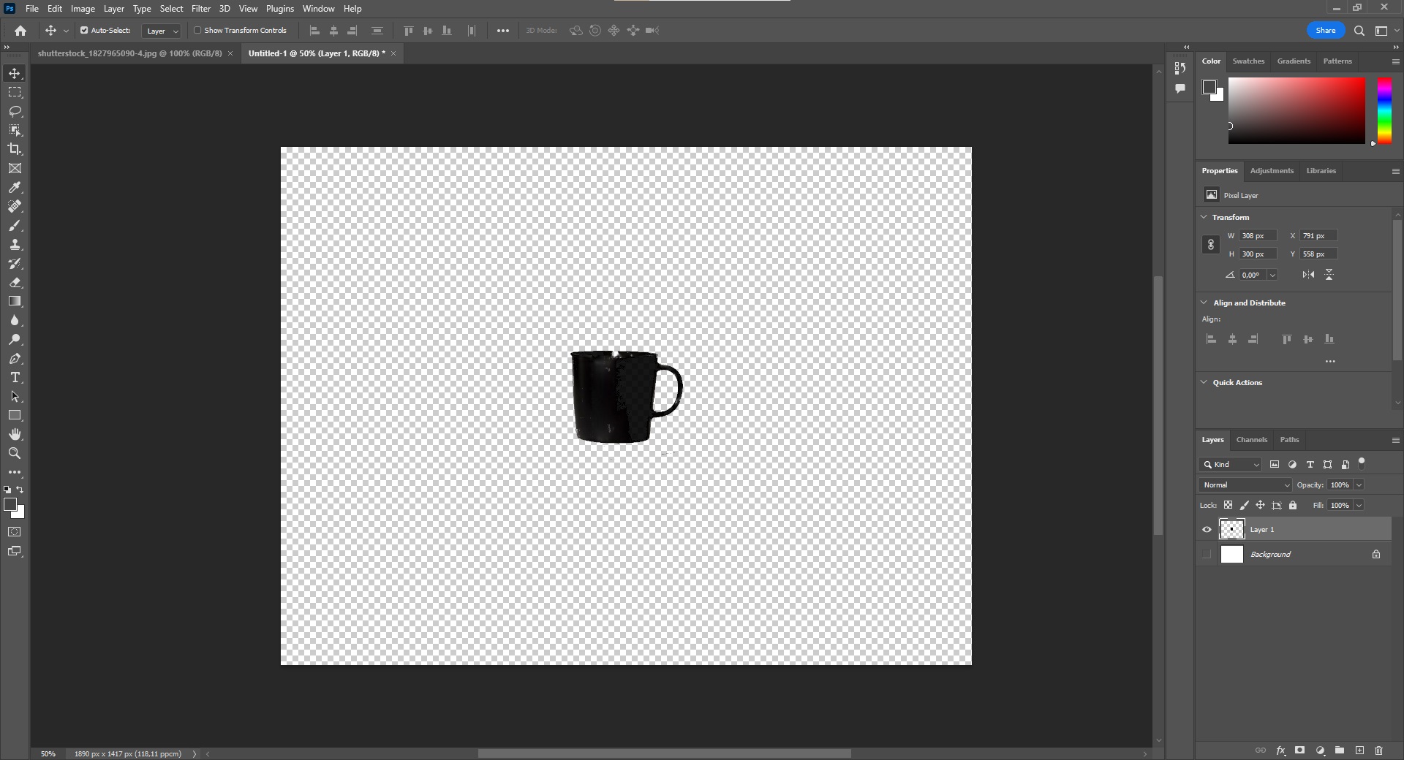Pick the Brush tool
Viewport: 1404px width, 760px height.
[x=15, y=226]
